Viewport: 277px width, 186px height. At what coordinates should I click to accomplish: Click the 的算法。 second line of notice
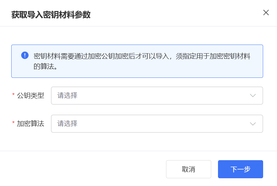point(45,67)
